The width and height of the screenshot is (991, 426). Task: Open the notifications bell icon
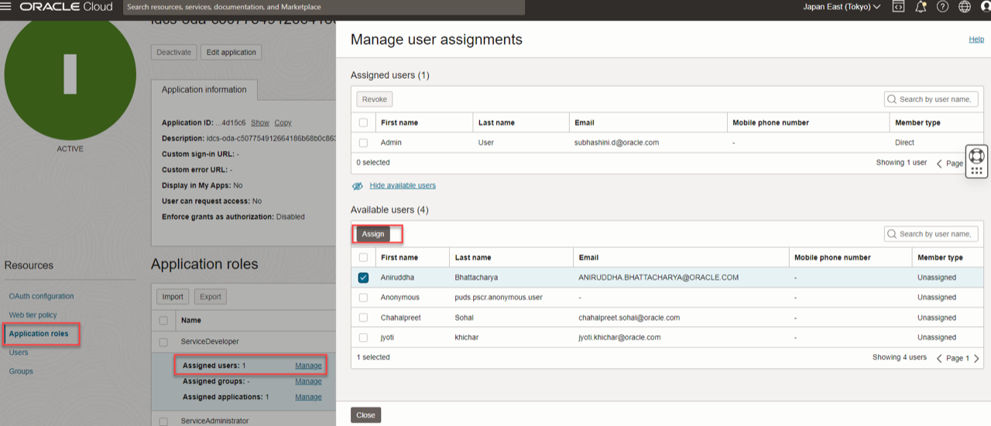pyautogui.click(x=921, y=6)
